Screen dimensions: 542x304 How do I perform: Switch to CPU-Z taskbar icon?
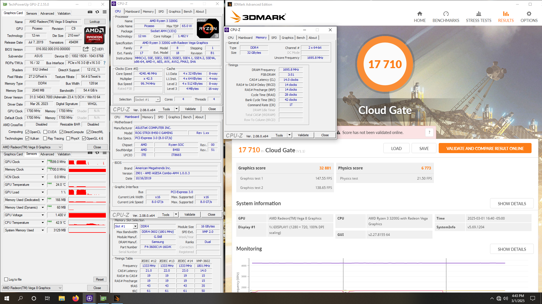point(89,298)
